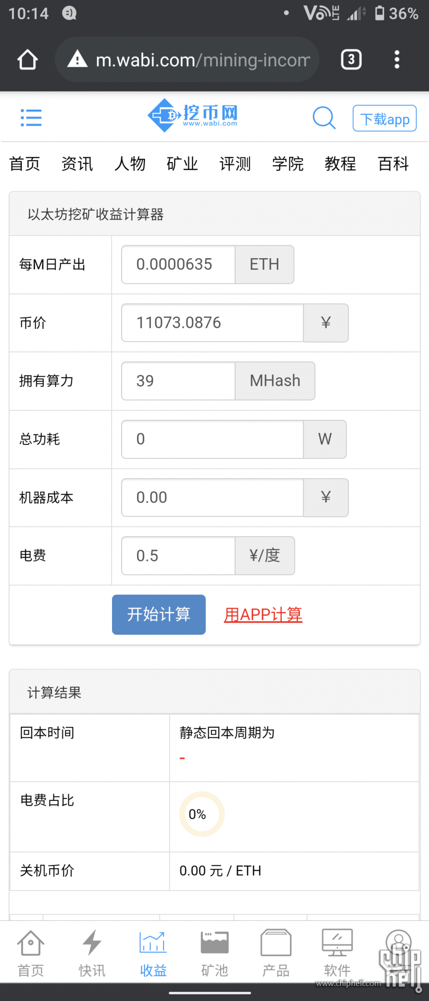Follow the 用APP计算 link

263,615
